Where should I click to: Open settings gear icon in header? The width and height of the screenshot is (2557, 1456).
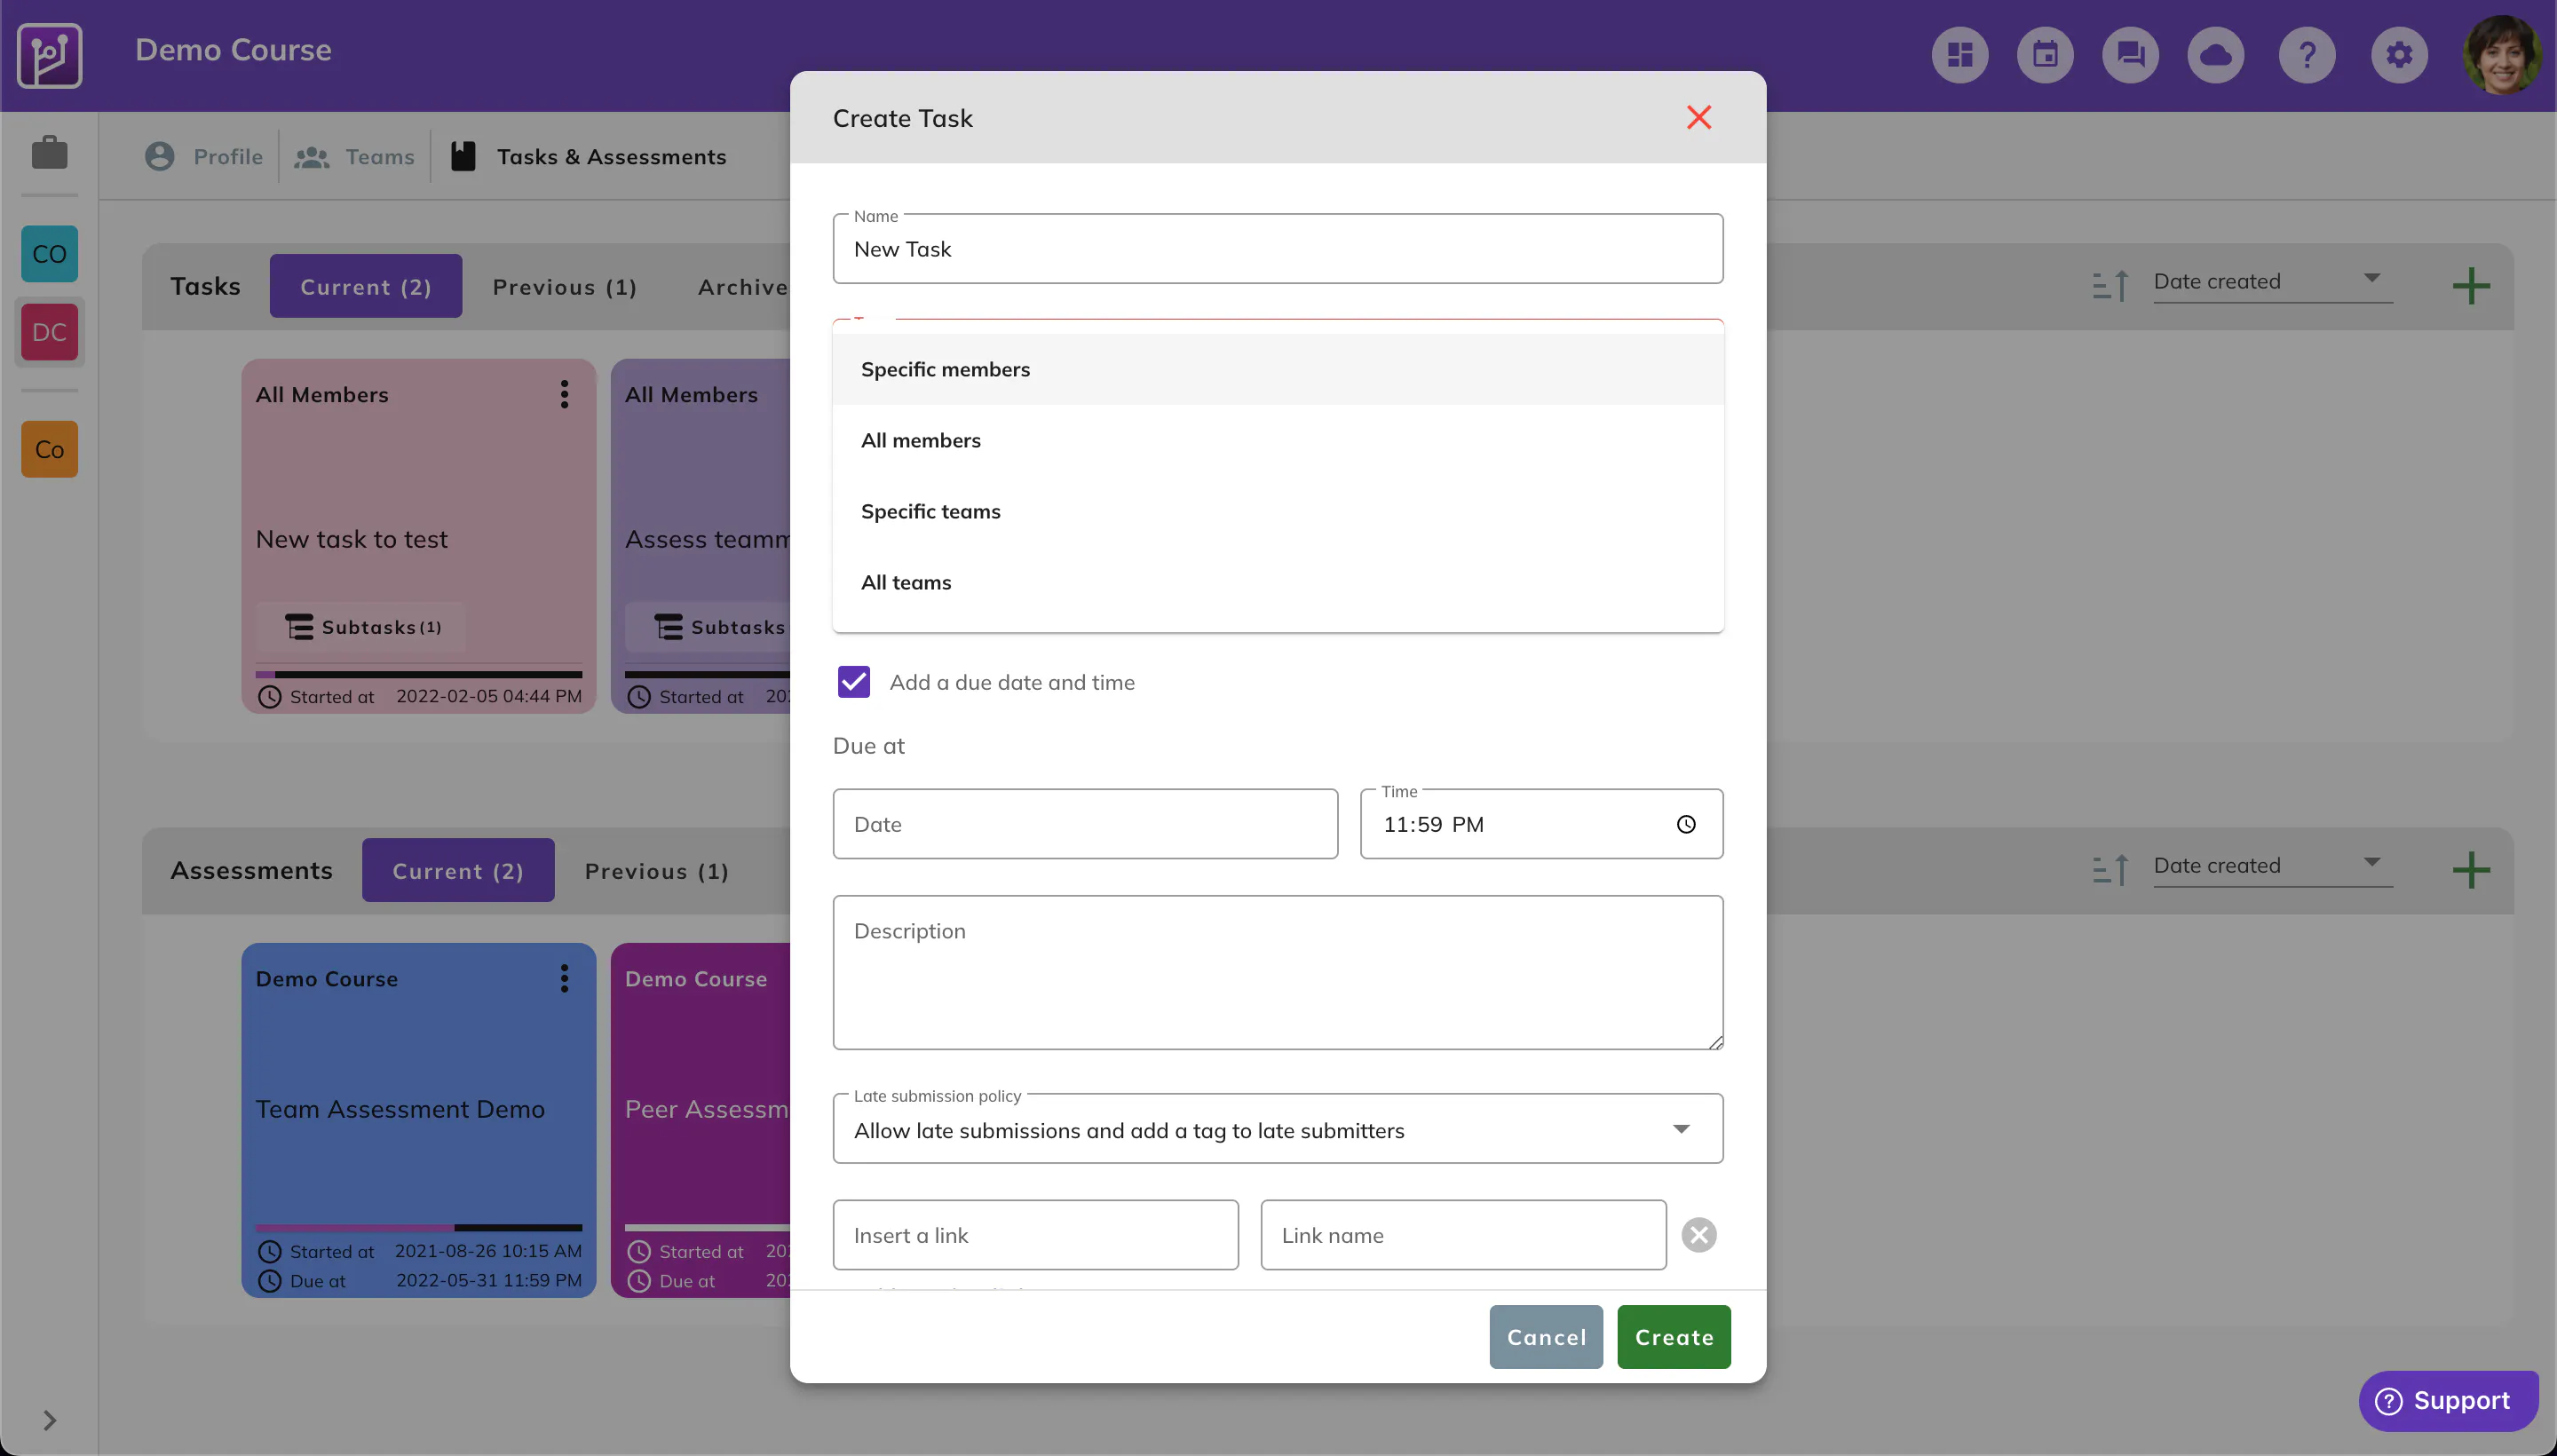(x=2399, y=54)
